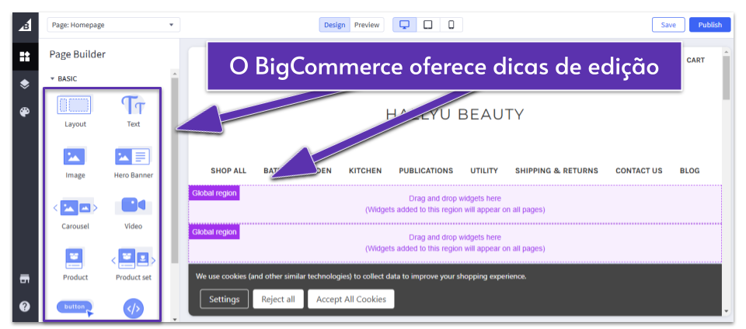Select the Product set widget
746x329 pixels.
pyautogui.click(x=134, y=265)
